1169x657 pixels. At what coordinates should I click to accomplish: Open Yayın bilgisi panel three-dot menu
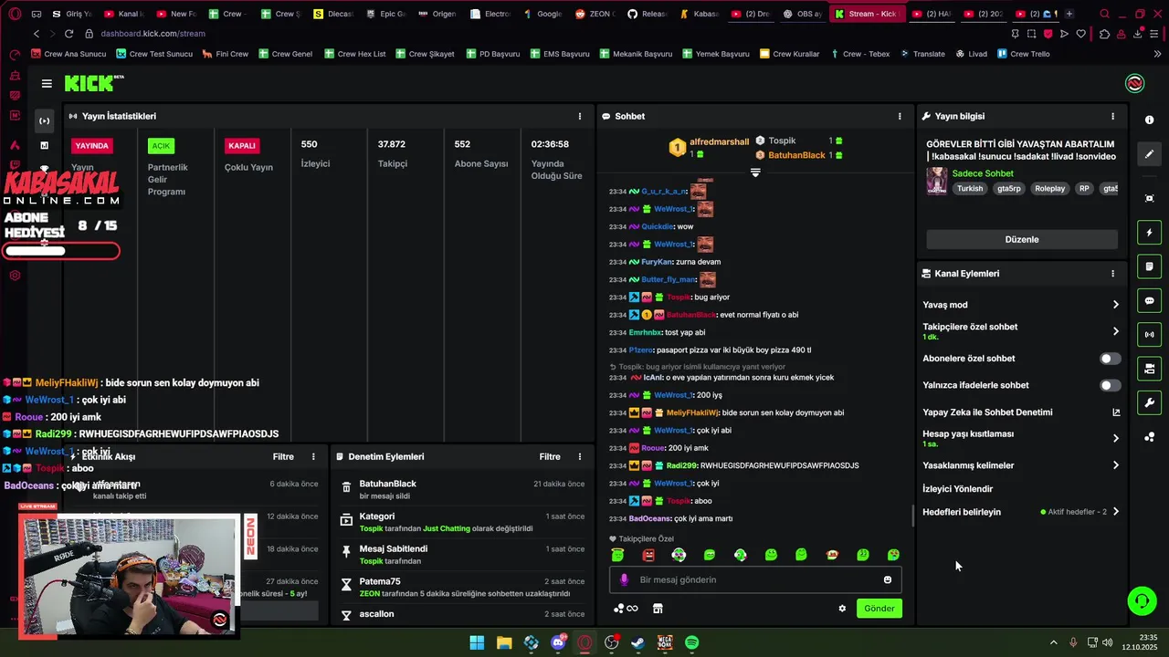click(x=1112, y=116)
